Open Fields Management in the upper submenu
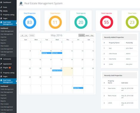 pyautogui.click(x=7, y=31)
